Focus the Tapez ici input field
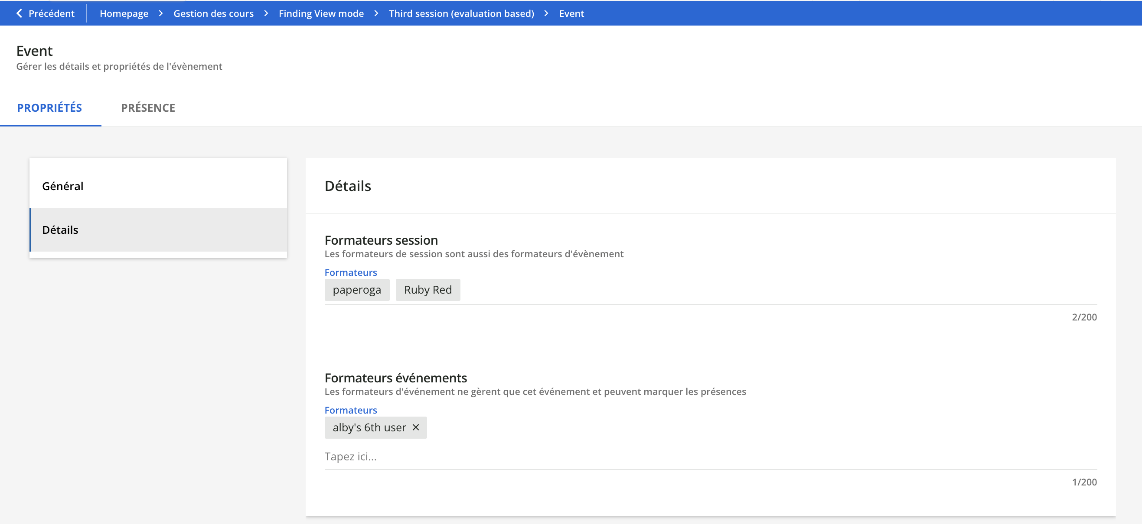This screenshot has height=524, width=1142. click(x=709, y=456)
